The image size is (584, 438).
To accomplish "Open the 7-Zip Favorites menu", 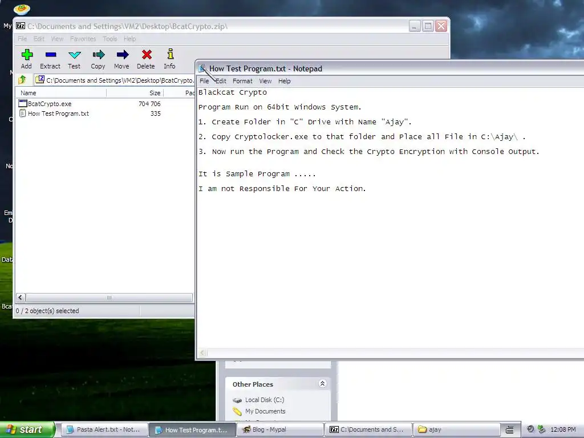I will pyautogui.click(x=83, y=39).
